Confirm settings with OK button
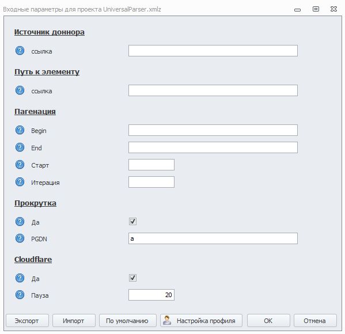This screenshot has width=345, height=334. 268,321
